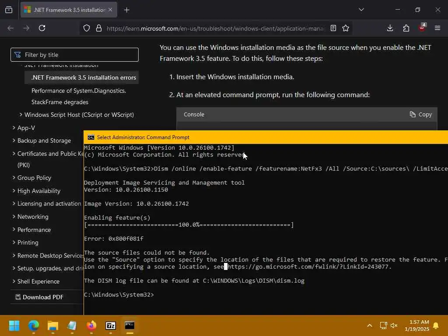Click the notepad-style taskbar app icon
The height and width of the screenshot is (336, 448).
72,325
